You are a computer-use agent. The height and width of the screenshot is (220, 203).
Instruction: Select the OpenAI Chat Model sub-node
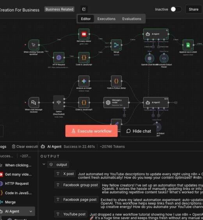click(150, 58)
